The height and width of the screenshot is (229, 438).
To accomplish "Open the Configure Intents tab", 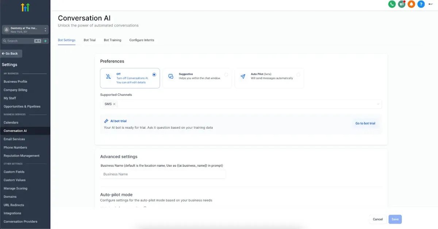I will click(x=142, y=40).
